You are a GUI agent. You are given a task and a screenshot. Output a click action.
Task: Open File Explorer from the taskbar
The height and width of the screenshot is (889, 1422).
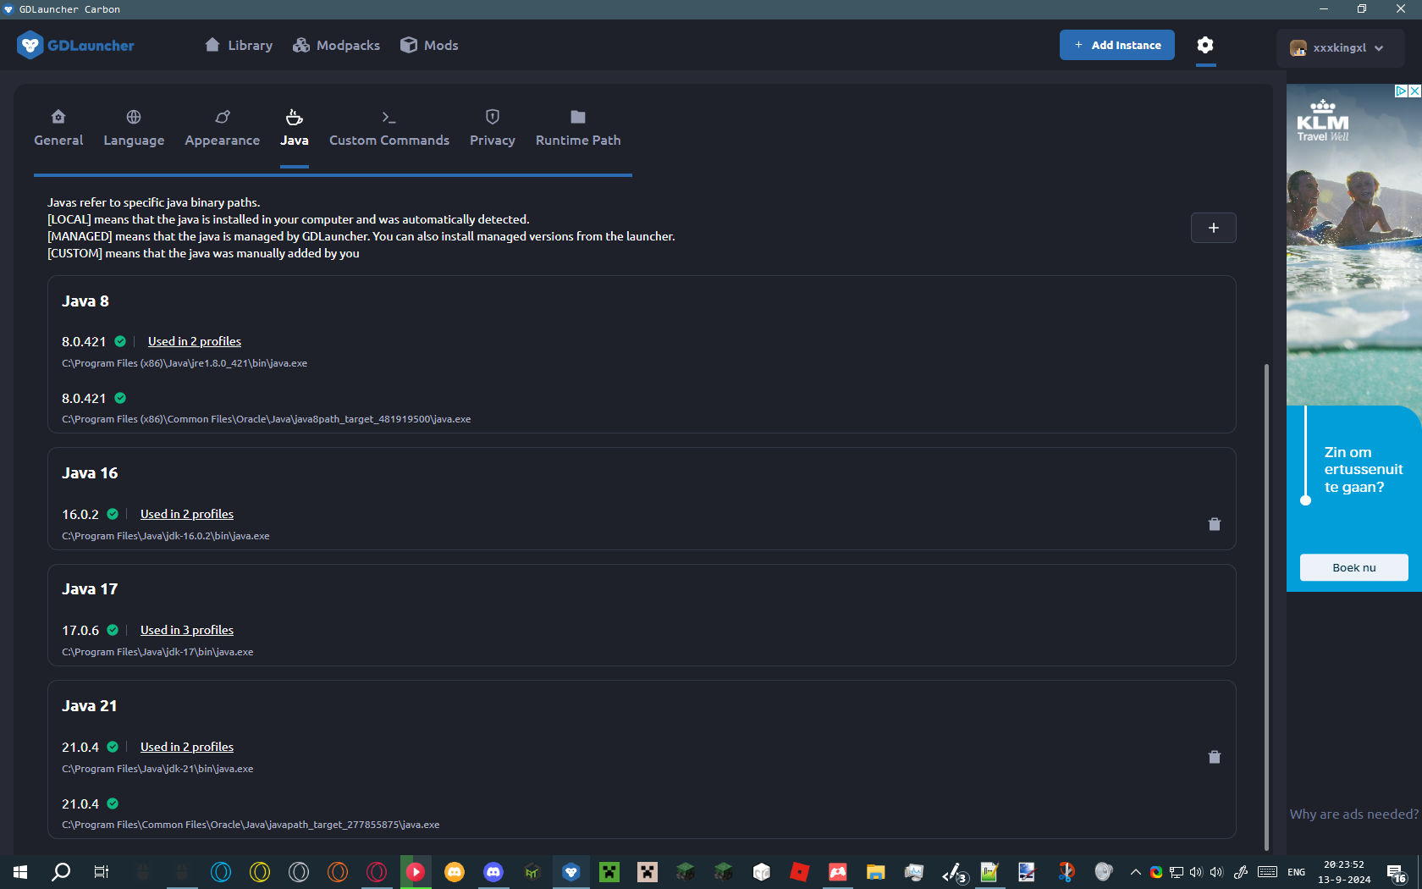(x=875, y=872)
